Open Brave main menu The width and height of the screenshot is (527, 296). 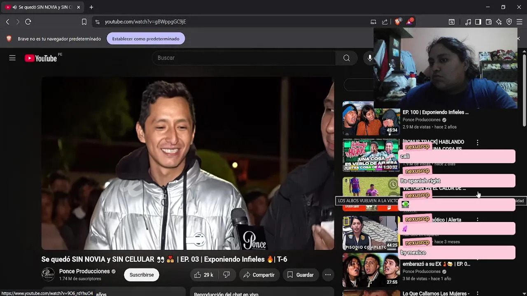click(520, 22)
